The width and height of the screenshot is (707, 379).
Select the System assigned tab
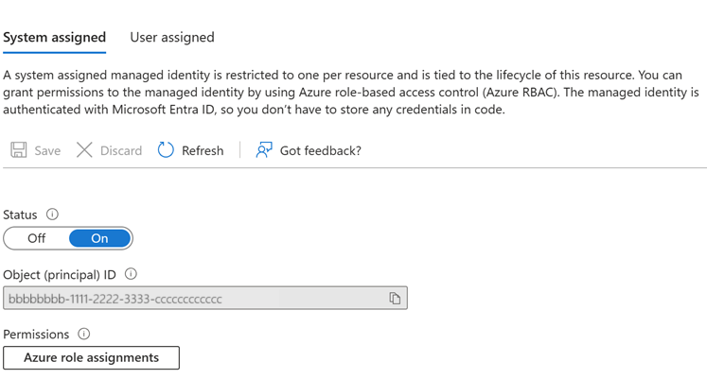click(55, 38)
